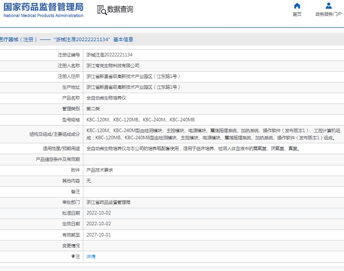The image size is (344, 271).
Task: Click the 政务服务门户 user icon
Action: pyautogui.click(x=329, y=6)
